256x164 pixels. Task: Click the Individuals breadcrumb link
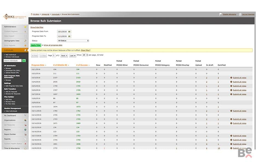(56, 14)
